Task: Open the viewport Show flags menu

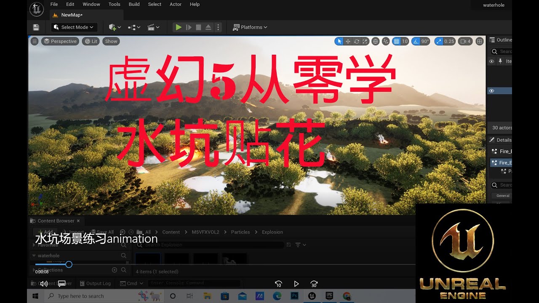Action: [x=111, y=41]
